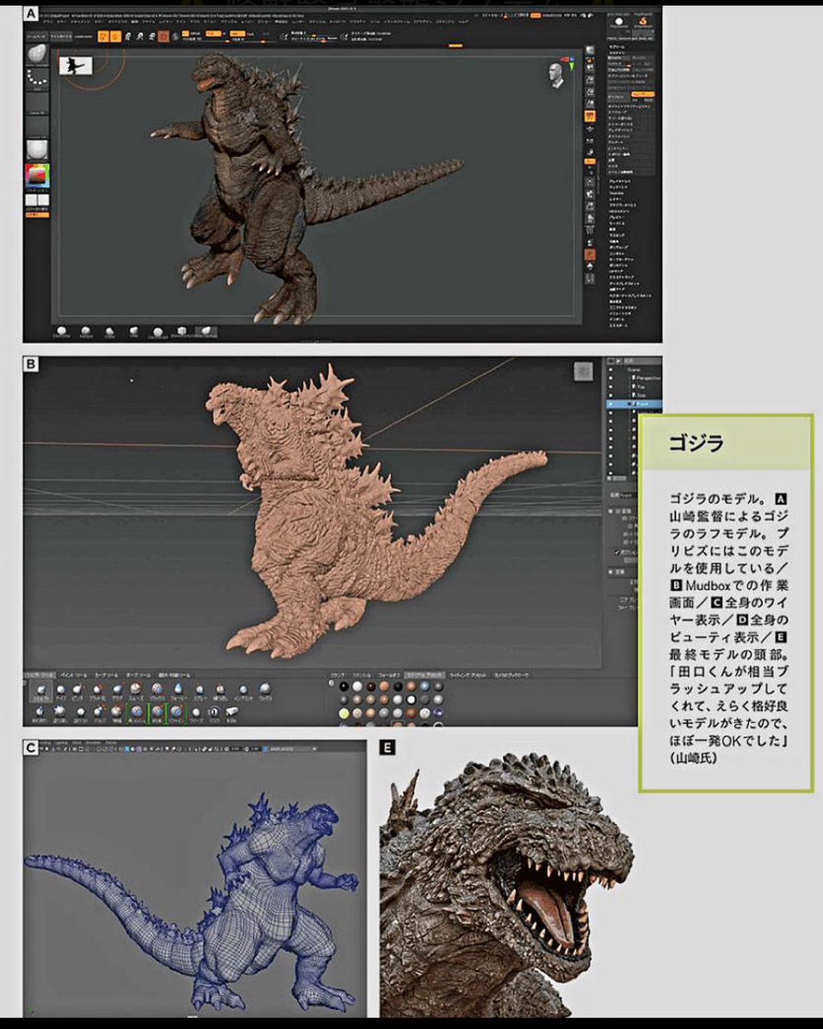Select Front camera row in Mudbox object list
Viewport: 823px width, 1029px height.
coord(634,404)
